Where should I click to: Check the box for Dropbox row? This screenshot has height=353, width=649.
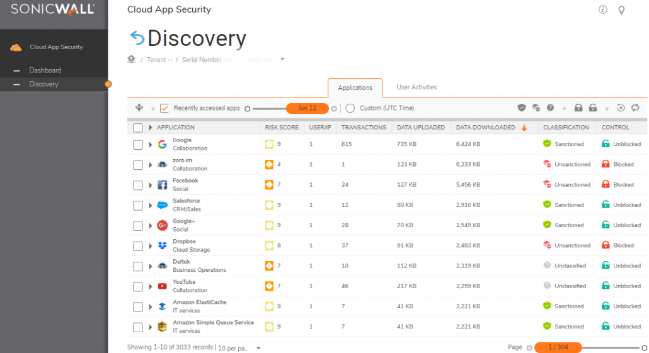pos(138,246)
